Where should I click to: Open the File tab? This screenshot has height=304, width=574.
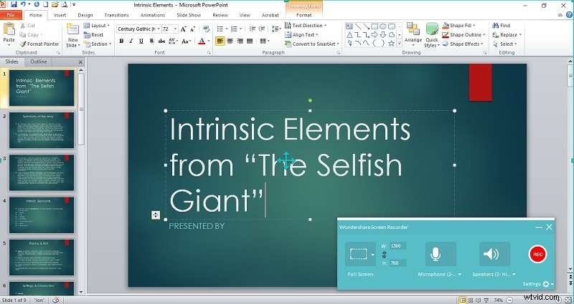(x=11, y=15)
